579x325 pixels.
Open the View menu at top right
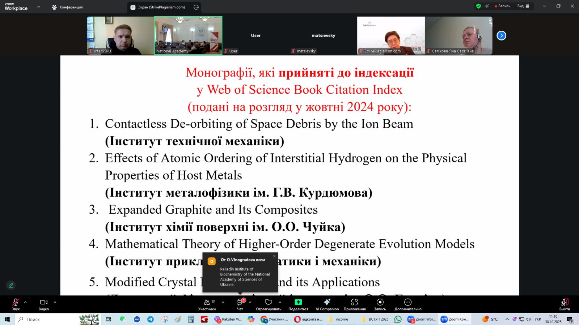click(523, 6)
